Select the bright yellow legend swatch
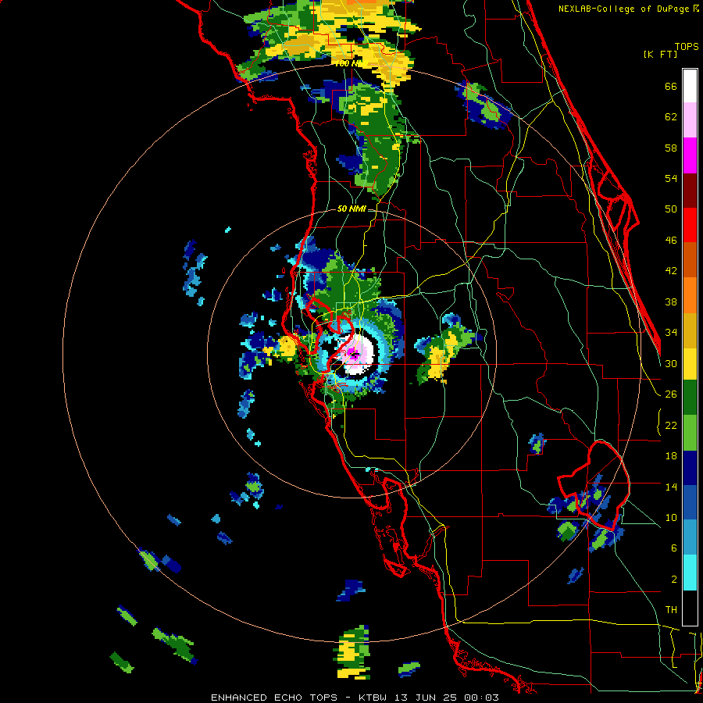The height and width of the screenshot is (703, 703). (x=690, y=363)
